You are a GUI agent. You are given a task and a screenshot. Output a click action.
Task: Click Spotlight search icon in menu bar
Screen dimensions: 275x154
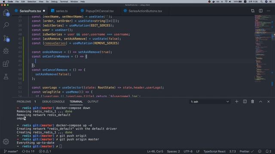click(261, 2)
